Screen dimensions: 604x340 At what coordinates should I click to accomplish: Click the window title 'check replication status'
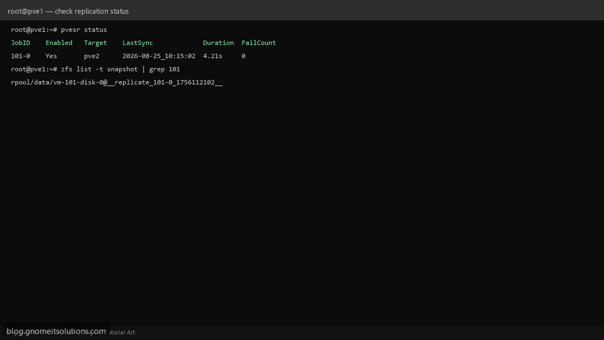coord(92,11)
